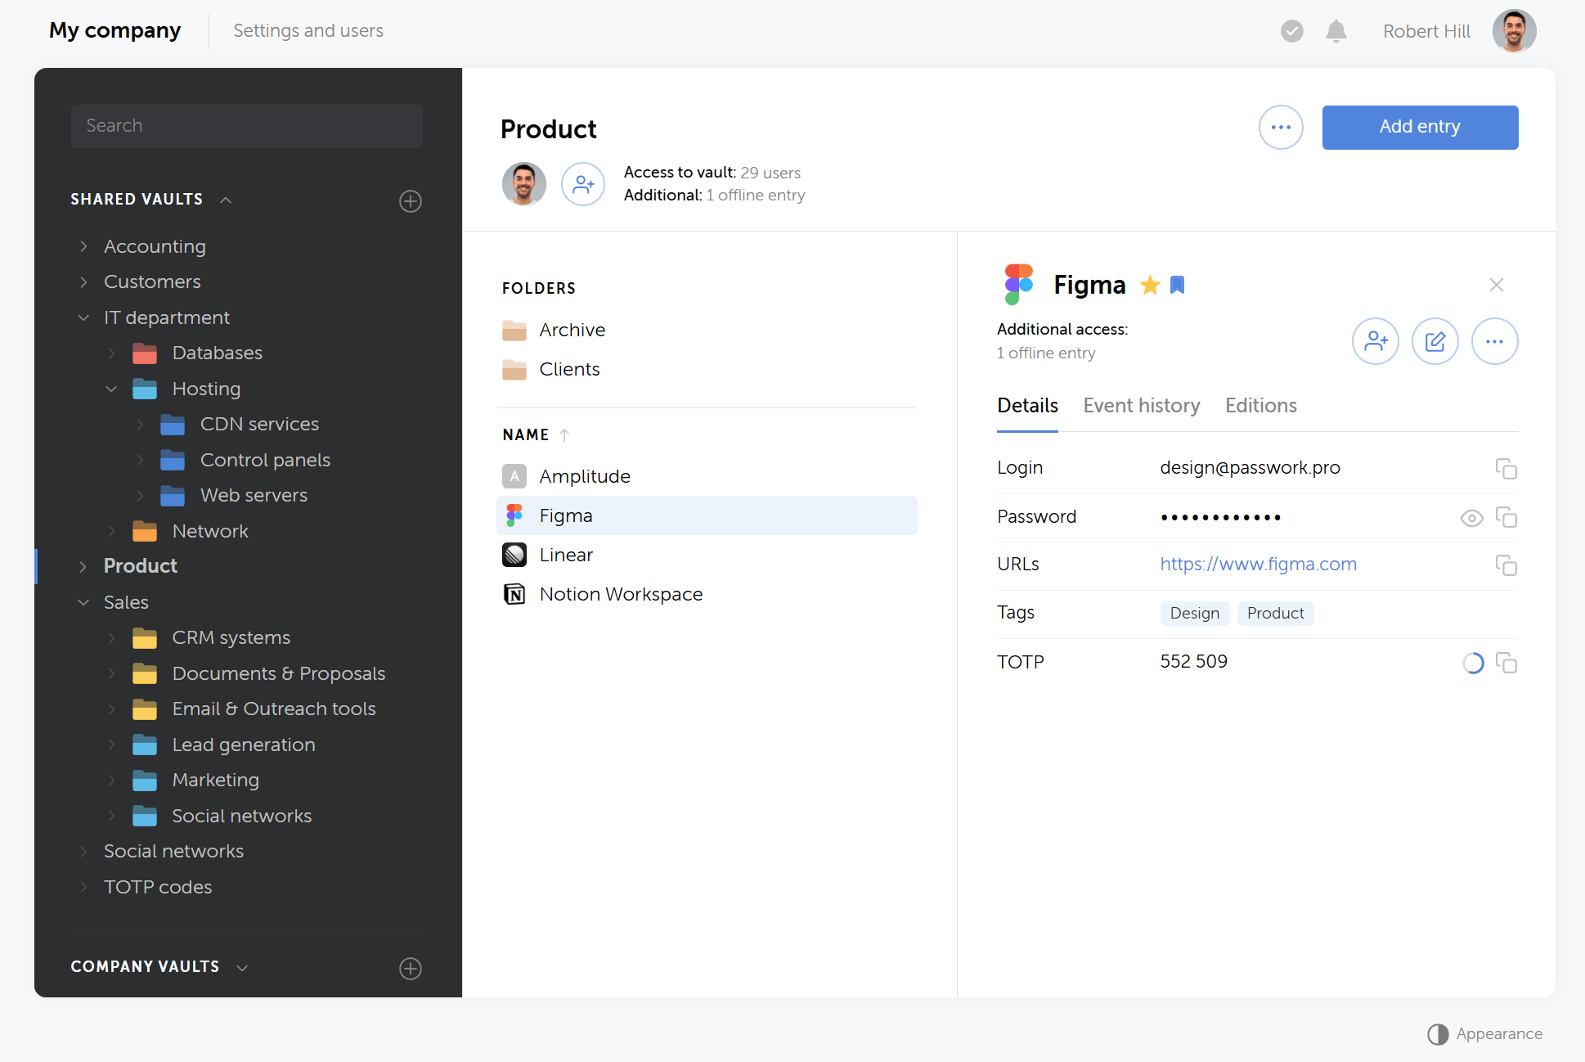Switch to the Editions tab
Viewport: 1585px width, 1062px height.
(1260, 406)
